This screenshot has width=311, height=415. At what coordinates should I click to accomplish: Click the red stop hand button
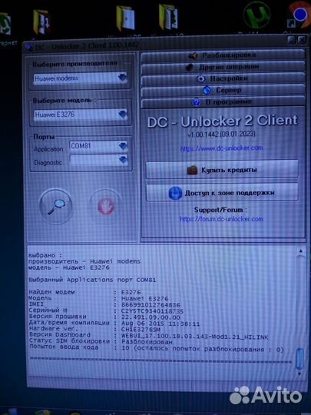pos(106,206)
